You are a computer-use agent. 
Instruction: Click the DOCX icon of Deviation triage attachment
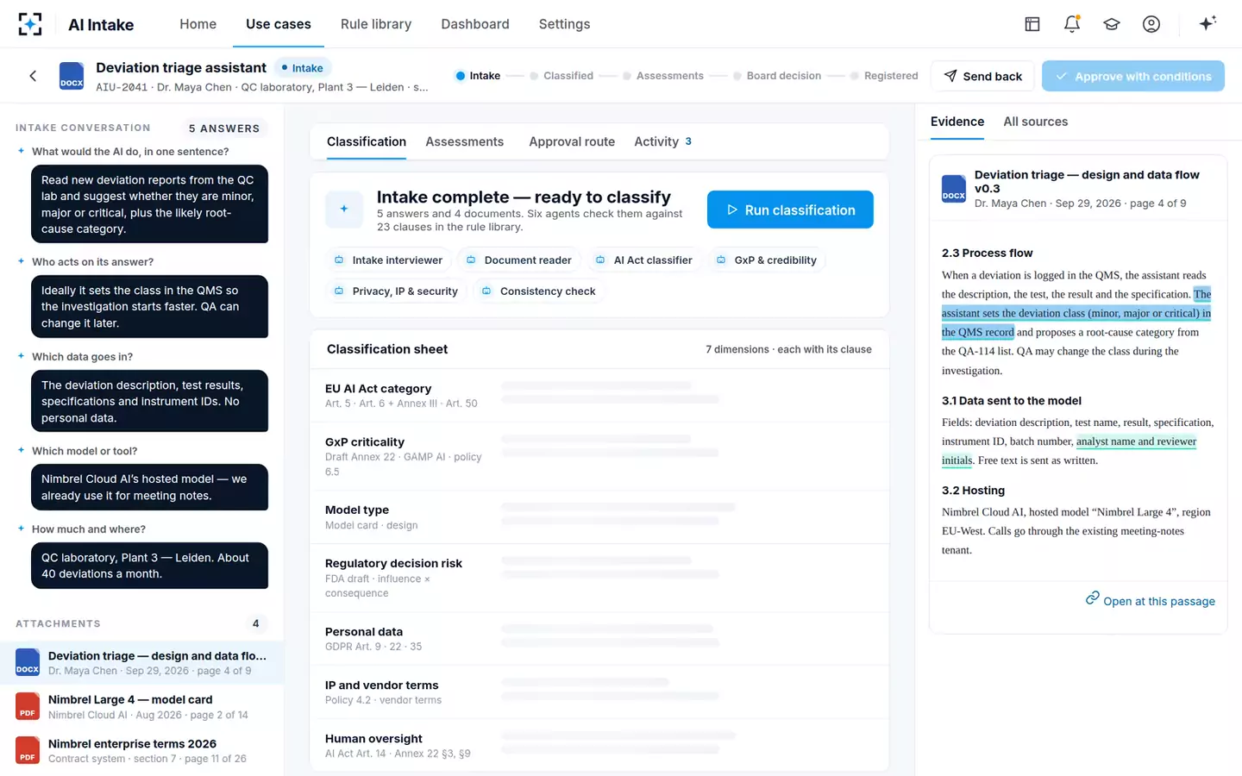tap(28, 662)
